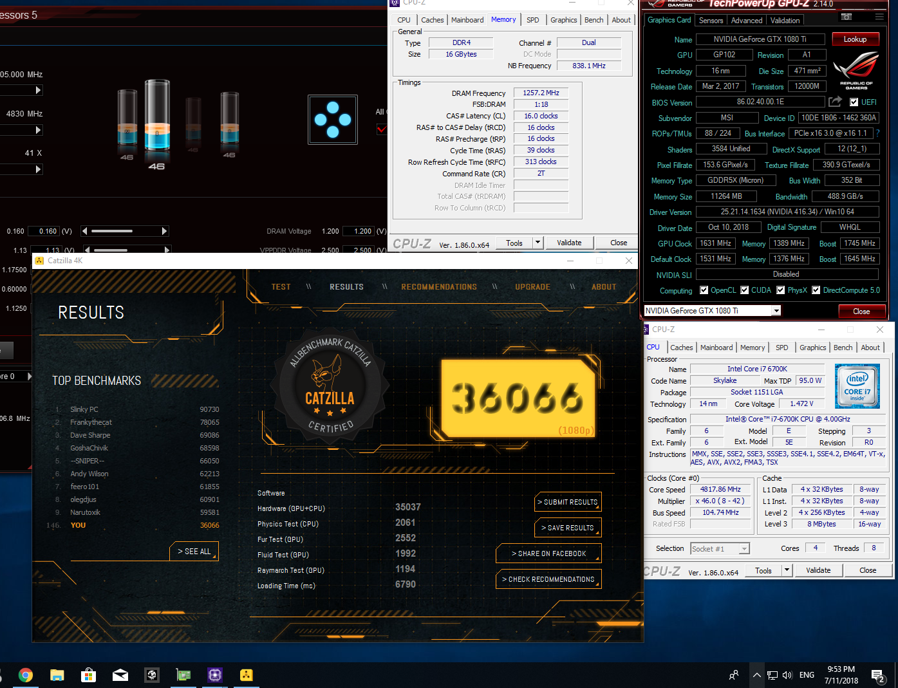Click the bus interface question mark icon
Image resolution: width=898 pixels, height=688 pixels.
(x=877, y=133)
